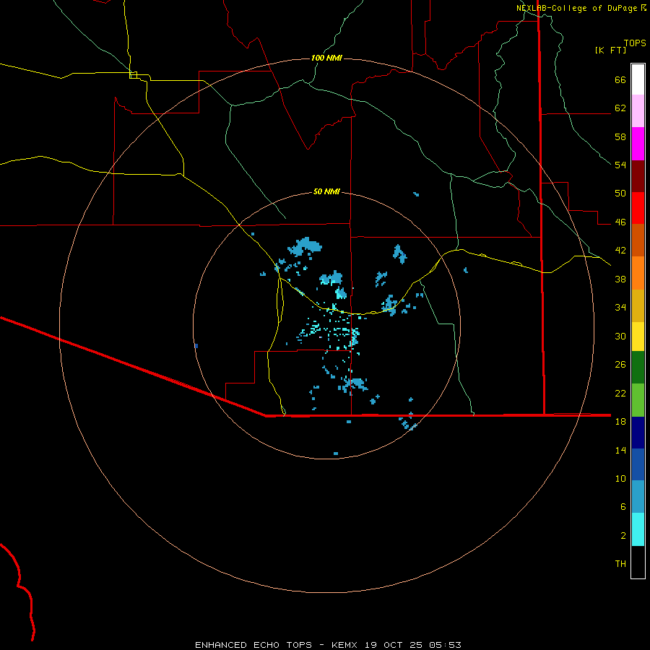Select the light green legend swatch
Viewport: 650px width, 650px height.
coord(638,400)
